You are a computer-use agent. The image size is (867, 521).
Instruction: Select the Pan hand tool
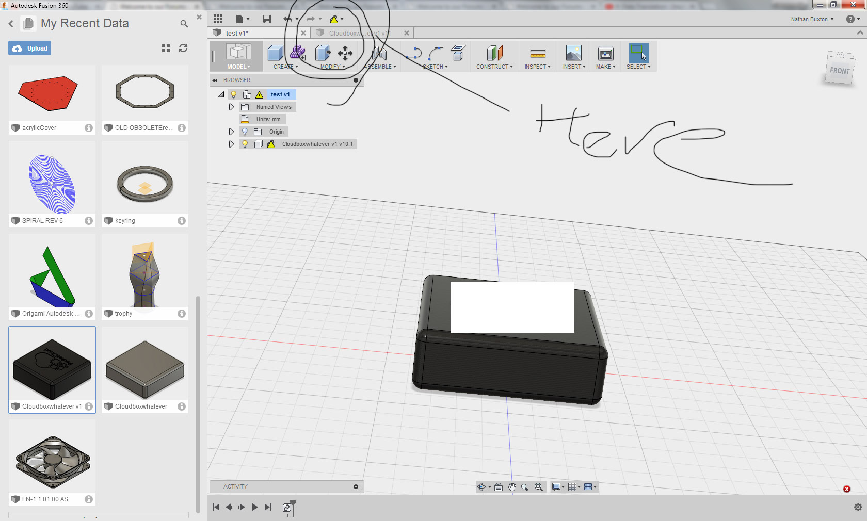512,487
